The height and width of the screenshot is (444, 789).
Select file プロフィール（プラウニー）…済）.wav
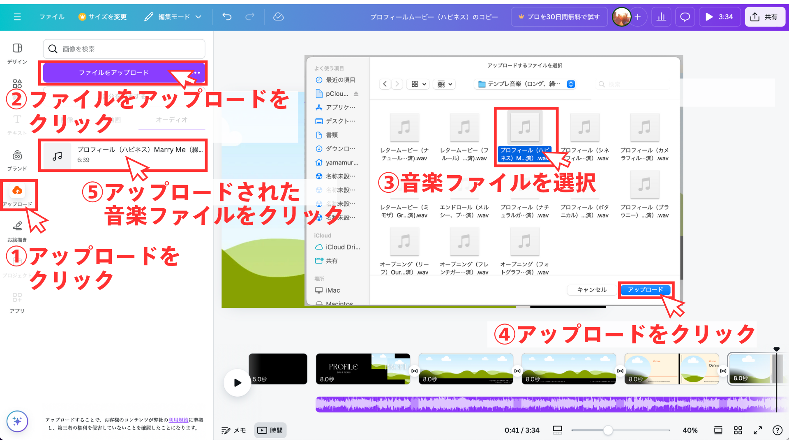[644, 194]
